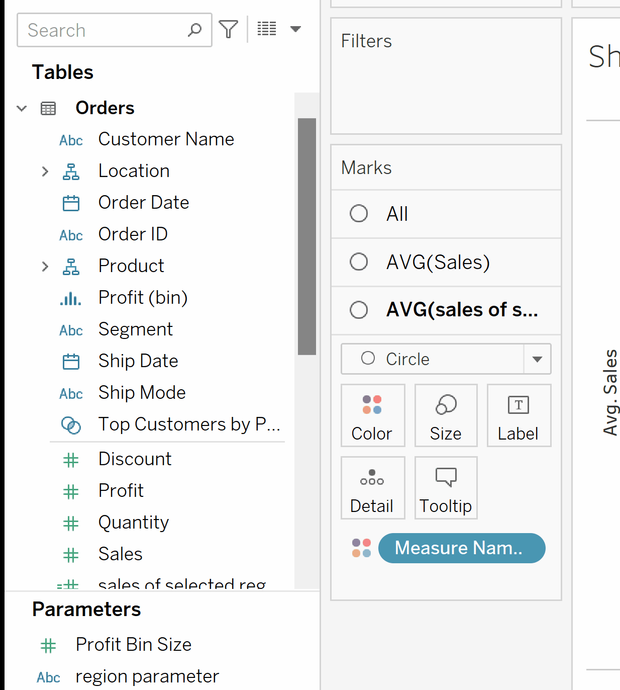Select the Ship Mode field
Screen dimensions: 620x690
coord(142,393)
